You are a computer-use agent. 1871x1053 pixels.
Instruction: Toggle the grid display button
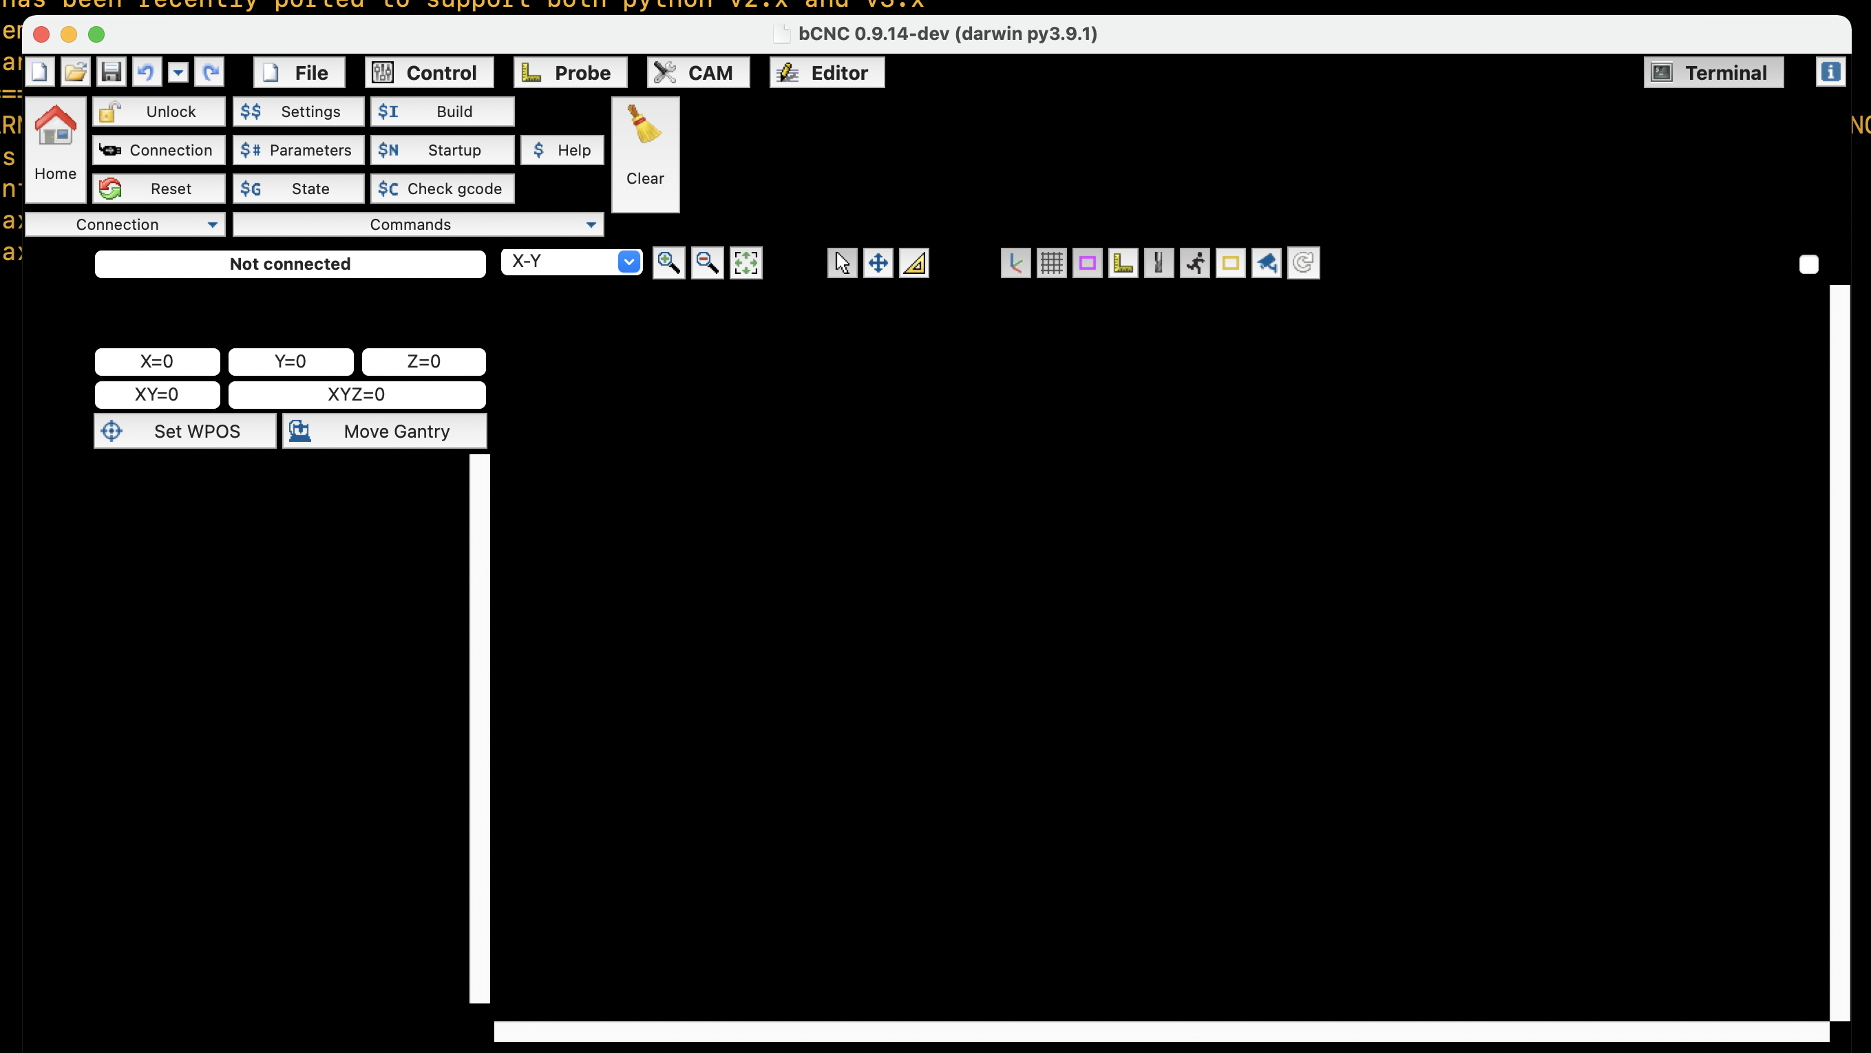pyautogui.click(x=1051, y=263)
